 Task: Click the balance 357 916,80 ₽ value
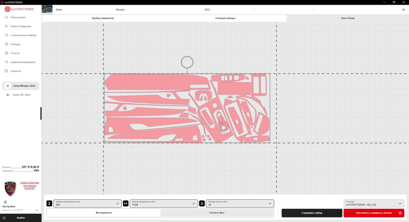pyautogui.click(x=30, y=167)
